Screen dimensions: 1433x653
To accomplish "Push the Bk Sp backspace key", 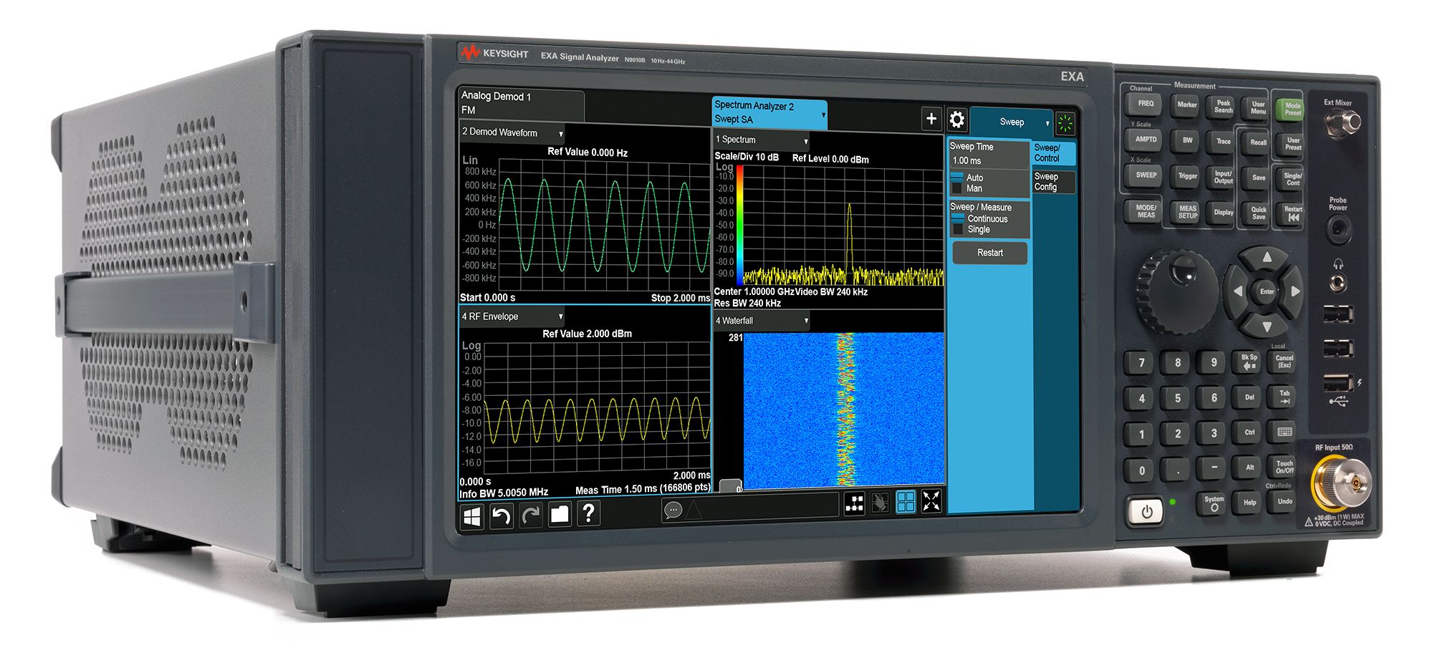I will pyautogui.click(x=1249, y=362).
